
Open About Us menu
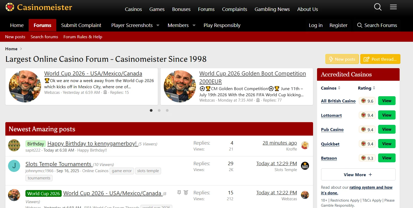(x=307, y=9)
